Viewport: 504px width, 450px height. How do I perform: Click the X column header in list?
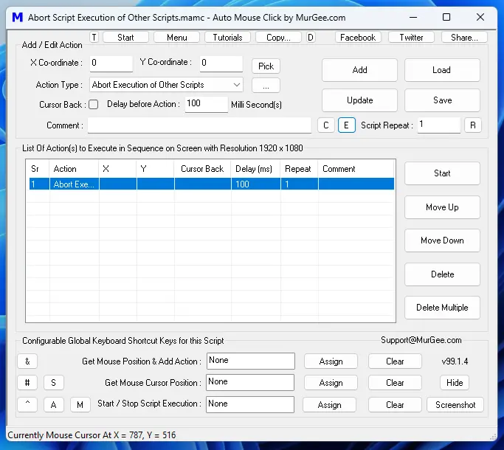[117, 169]
